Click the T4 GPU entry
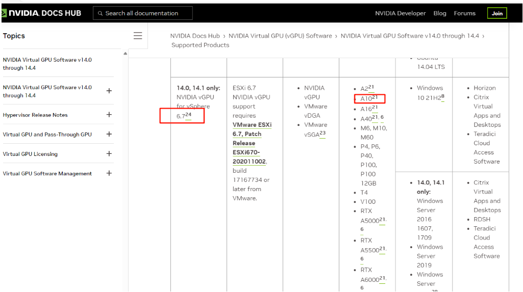The height and width of the screenshot is (292, 523). (x=364, y=193)
